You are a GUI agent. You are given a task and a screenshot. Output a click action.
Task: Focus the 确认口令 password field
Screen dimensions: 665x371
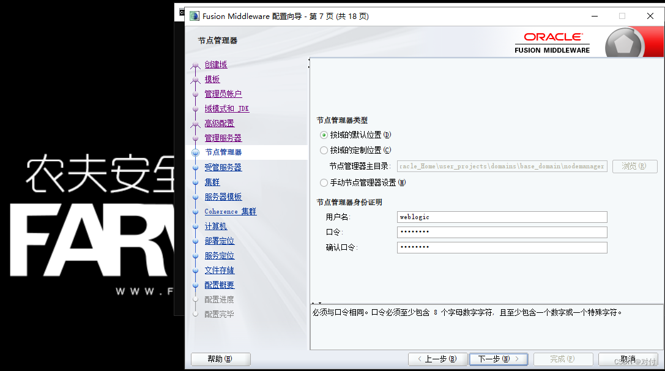[502, 247]
